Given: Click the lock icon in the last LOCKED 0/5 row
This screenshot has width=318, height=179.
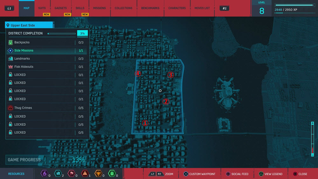Looking at the screenshot, I should click(10, 132).
